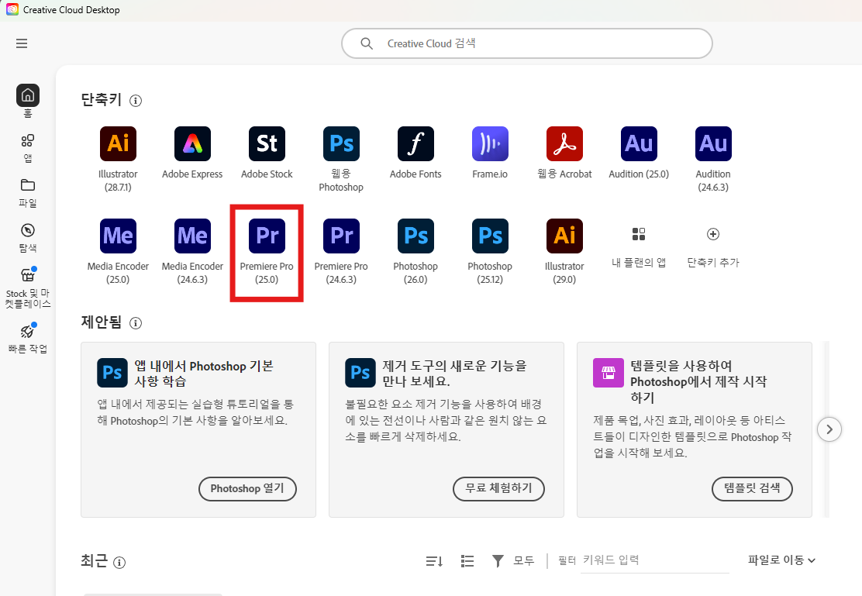The image size is (862, 596).
Task: Open Photoshop (25.12) shortcut
Action: coord(490,236)
